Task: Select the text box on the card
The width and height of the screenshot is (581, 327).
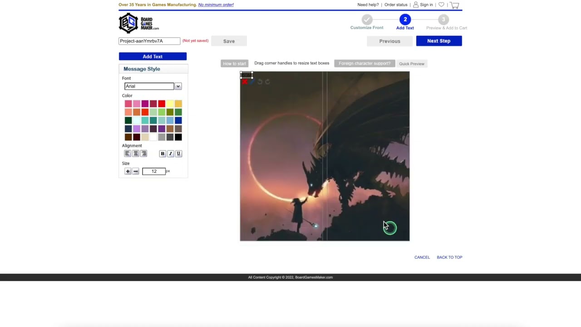Action: point(246,75)
